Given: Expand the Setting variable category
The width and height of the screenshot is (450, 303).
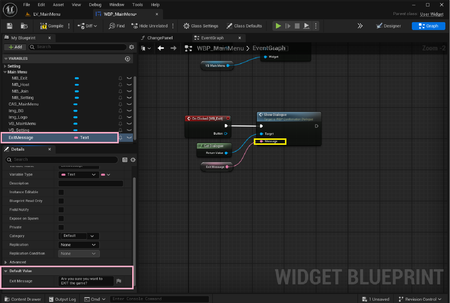Looking at the screenshot, I should tap(5, 66).
